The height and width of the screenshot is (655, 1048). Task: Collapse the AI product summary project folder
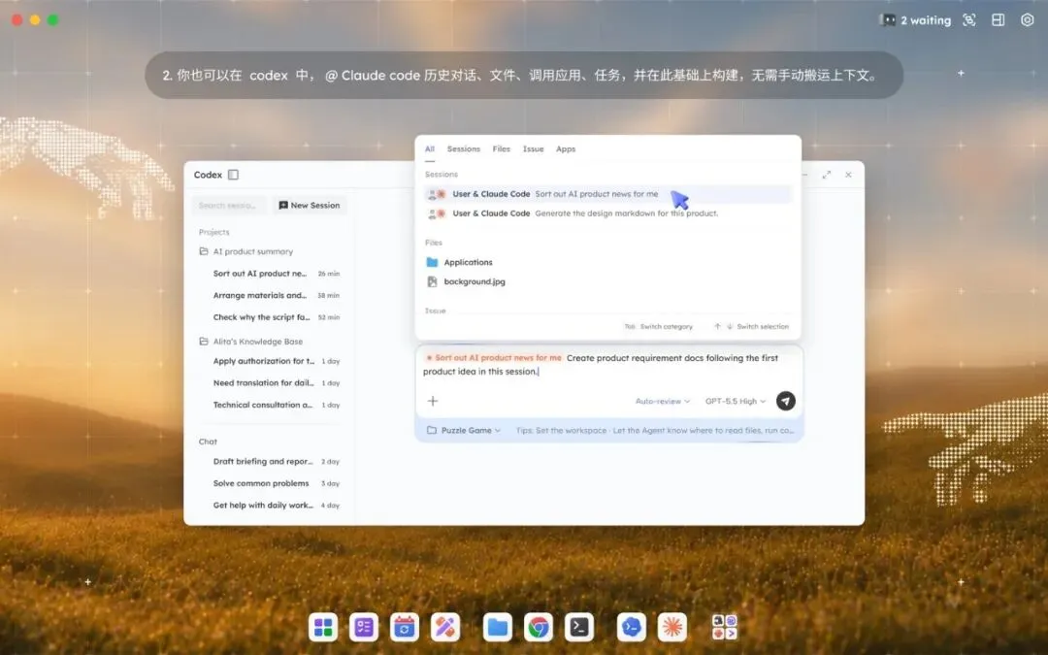pos(246,251)
